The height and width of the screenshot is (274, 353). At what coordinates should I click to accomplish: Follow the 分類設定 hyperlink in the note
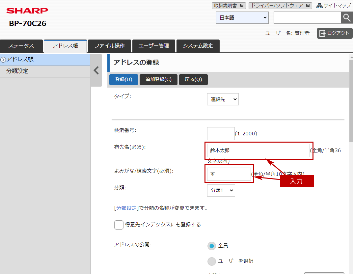[x=126, y=208]
